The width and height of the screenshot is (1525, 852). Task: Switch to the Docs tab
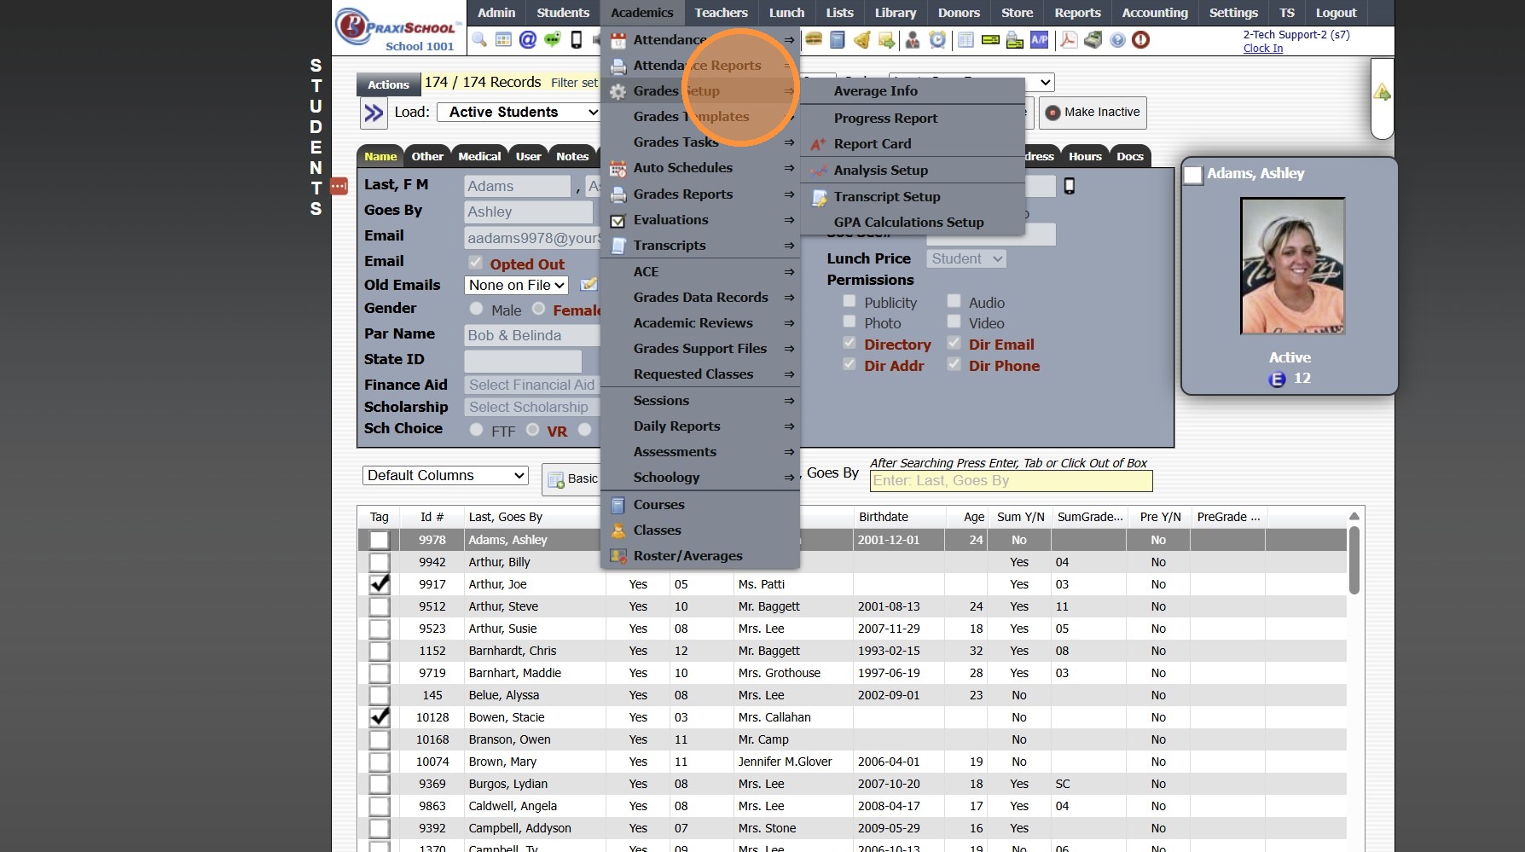pos(1130,156)
